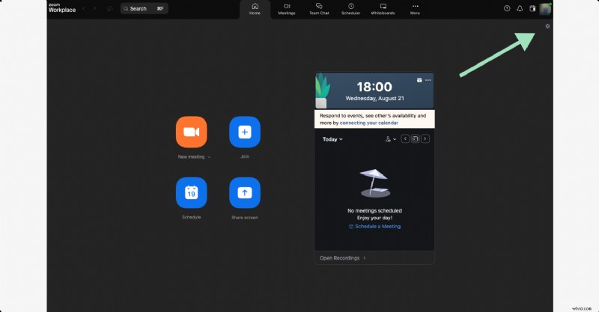Viewport: 599px width, 312px height.
Task: Open the Schedule calendar icon
Action: tap(191, 192)
